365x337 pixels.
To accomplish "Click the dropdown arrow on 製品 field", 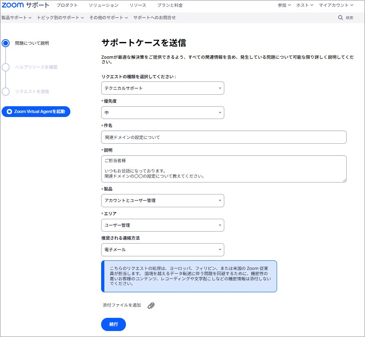I will coord(219,200).
